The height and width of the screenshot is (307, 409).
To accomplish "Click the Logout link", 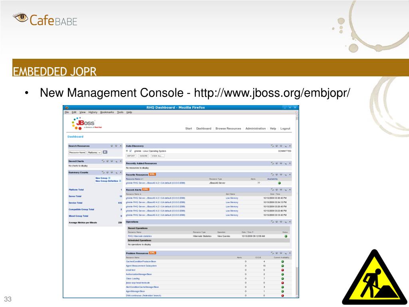I will (285, 128).
